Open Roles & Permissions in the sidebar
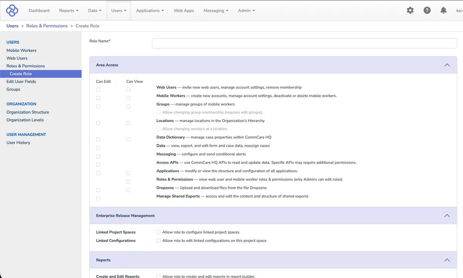The height and width of the screenshot is (278, 463). pos(25,66)
